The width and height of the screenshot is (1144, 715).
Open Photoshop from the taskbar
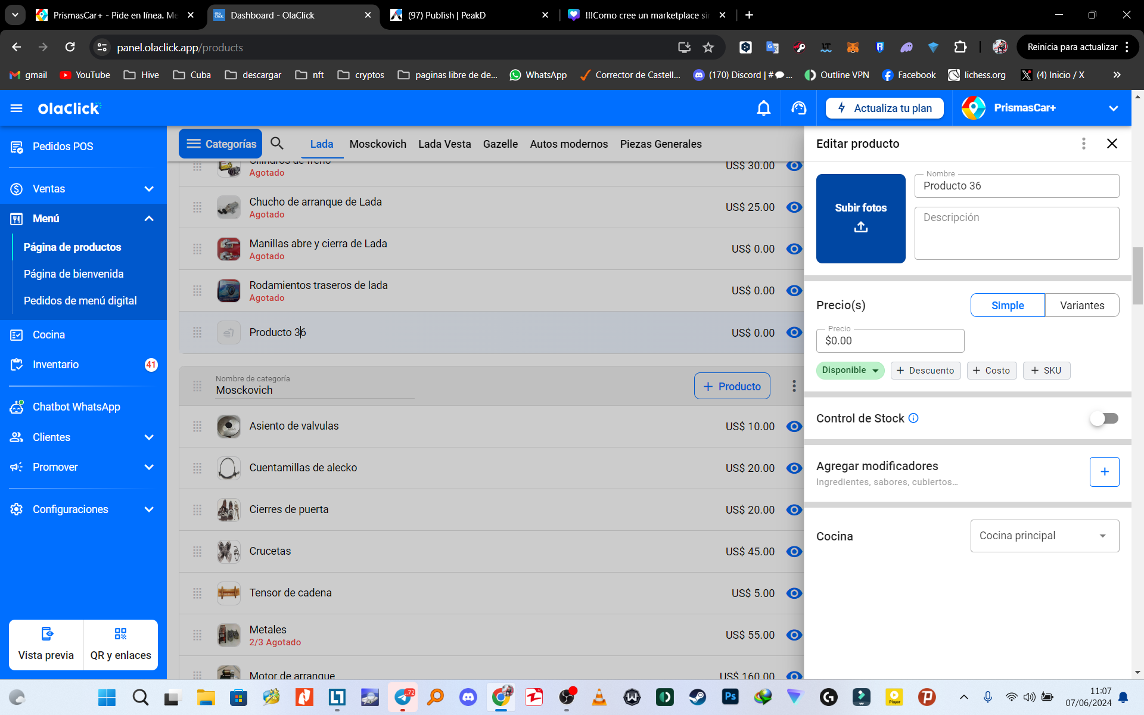point(730,697)
